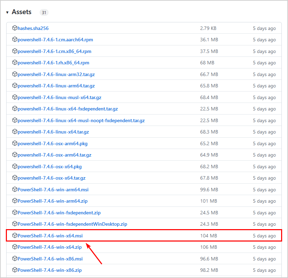
Task: Download PowerShell-7.4.6-win-arm64.zip
Action: [x=52, y=201]
